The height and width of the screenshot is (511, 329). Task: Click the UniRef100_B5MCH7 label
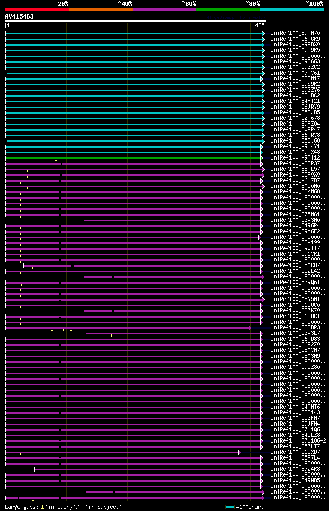click(x=295, y=265)
